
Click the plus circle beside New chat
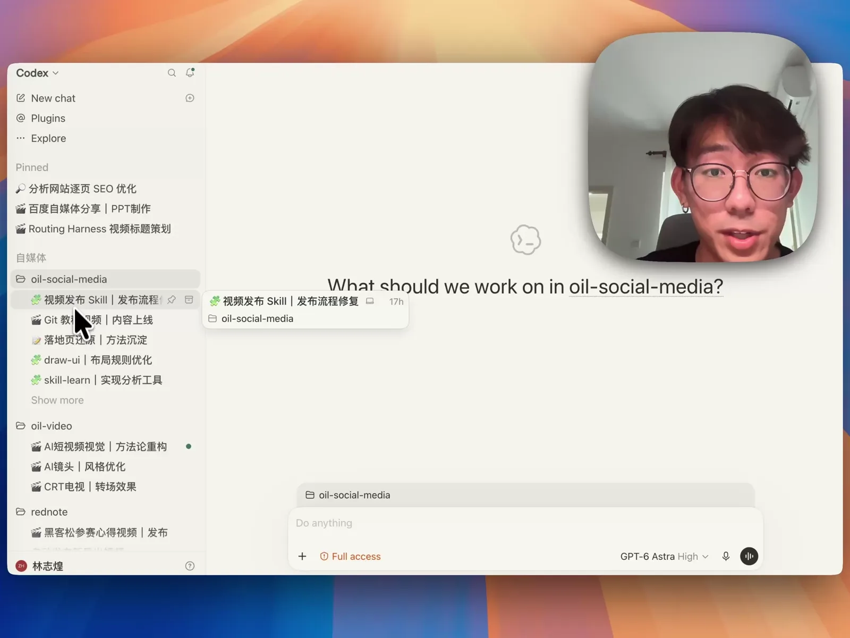click(x=190, y=98)
